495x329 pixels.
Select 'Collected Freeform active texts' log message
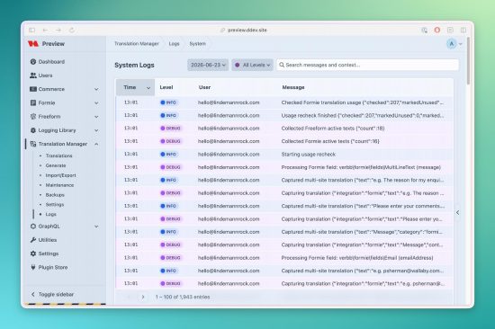333,129
